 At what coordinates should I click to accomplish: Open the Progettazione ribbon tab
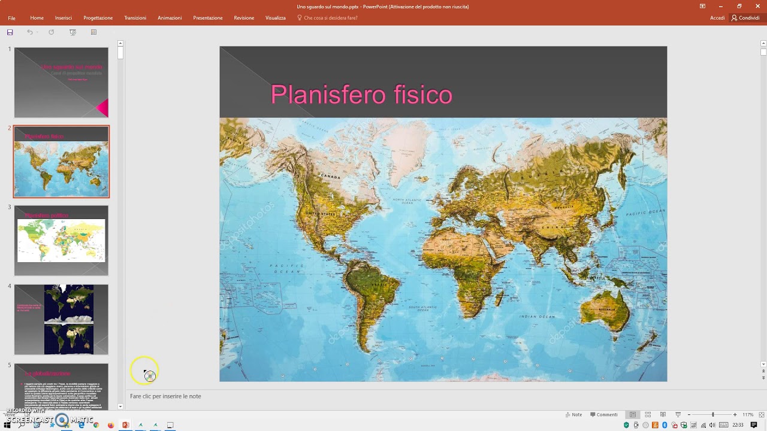[x=98, y=18]
